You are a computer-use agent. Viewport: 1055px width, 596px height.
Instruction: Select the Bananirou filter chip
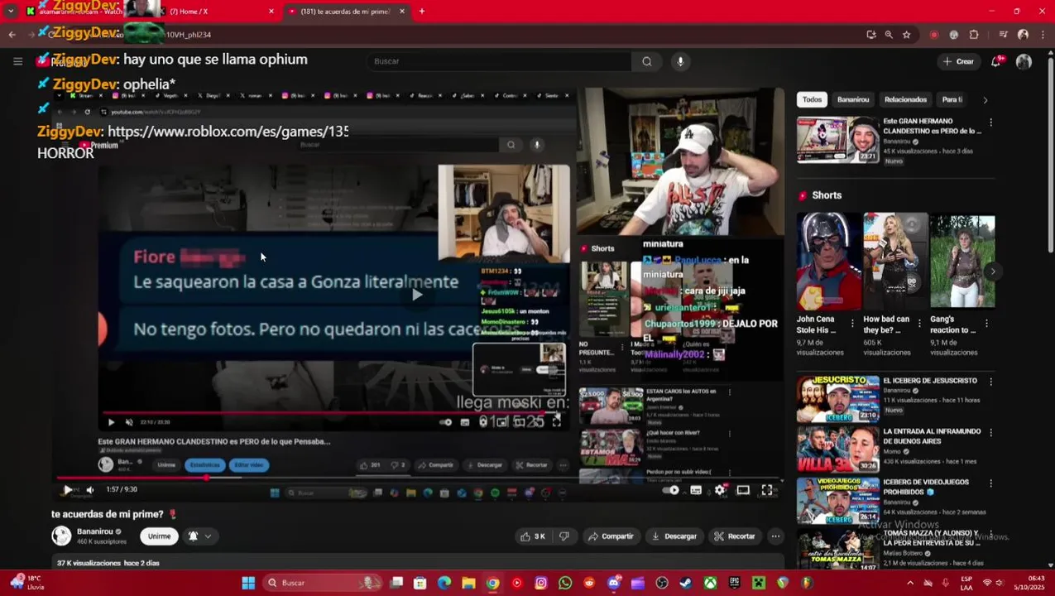[853, 99]
